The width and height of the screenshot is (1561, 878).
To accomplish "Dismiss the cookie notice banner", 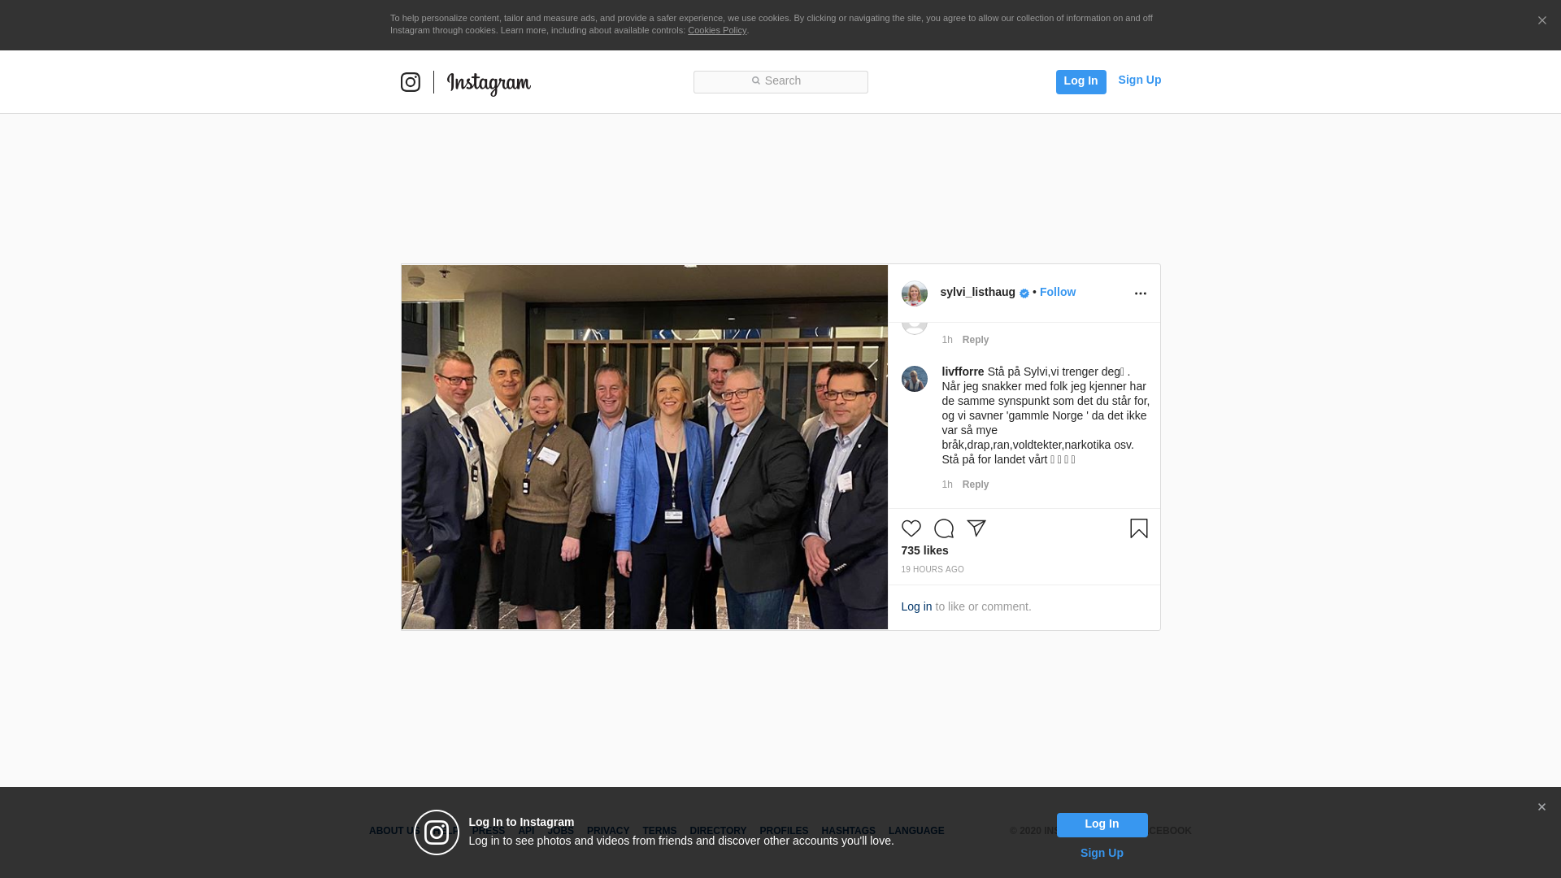I will 1541,21.
